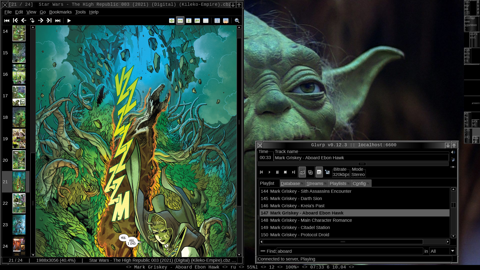Open the View menu
Screen dimensions: 480x270
31,12
